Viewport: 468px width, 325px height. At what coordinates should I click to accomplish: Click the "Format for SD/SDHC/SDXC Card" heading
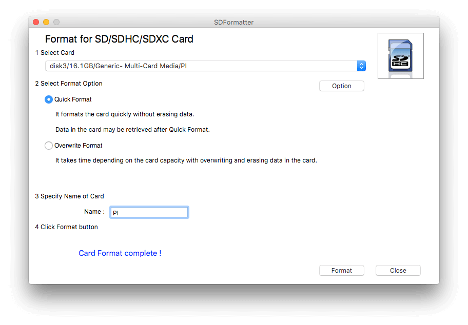(119, 39)
